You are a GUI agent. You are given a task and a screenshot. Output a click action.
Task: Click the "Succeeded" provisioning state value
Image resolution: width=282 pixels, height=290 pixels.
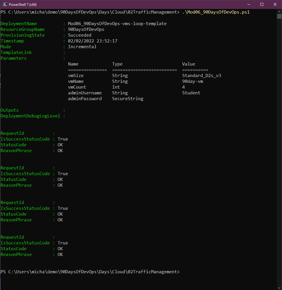(x=80, y=35)
